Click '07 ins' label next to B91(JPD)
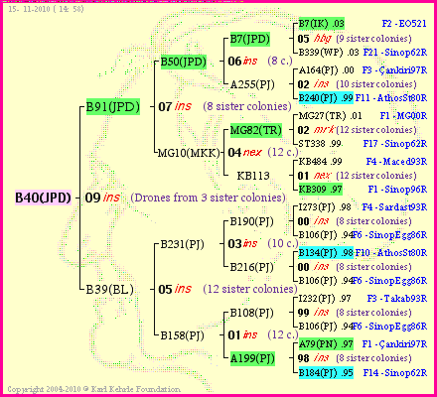 (x=175, y=106)
